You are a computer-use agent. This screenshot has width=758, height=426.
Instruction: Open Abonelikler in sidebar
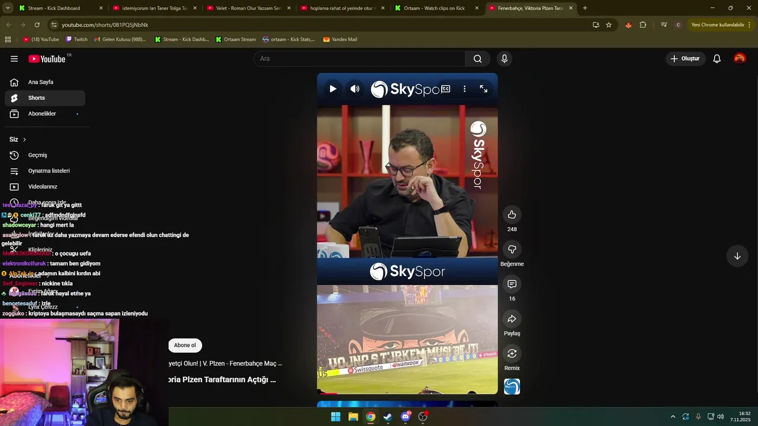point(45,114)
